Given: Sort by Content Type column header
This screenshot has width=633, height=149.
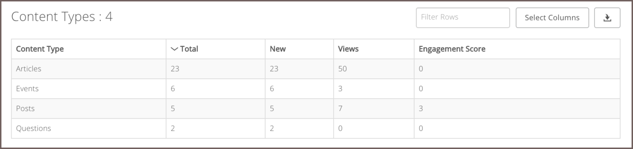Looking at the screenshot, I should [x=40, y=49].
